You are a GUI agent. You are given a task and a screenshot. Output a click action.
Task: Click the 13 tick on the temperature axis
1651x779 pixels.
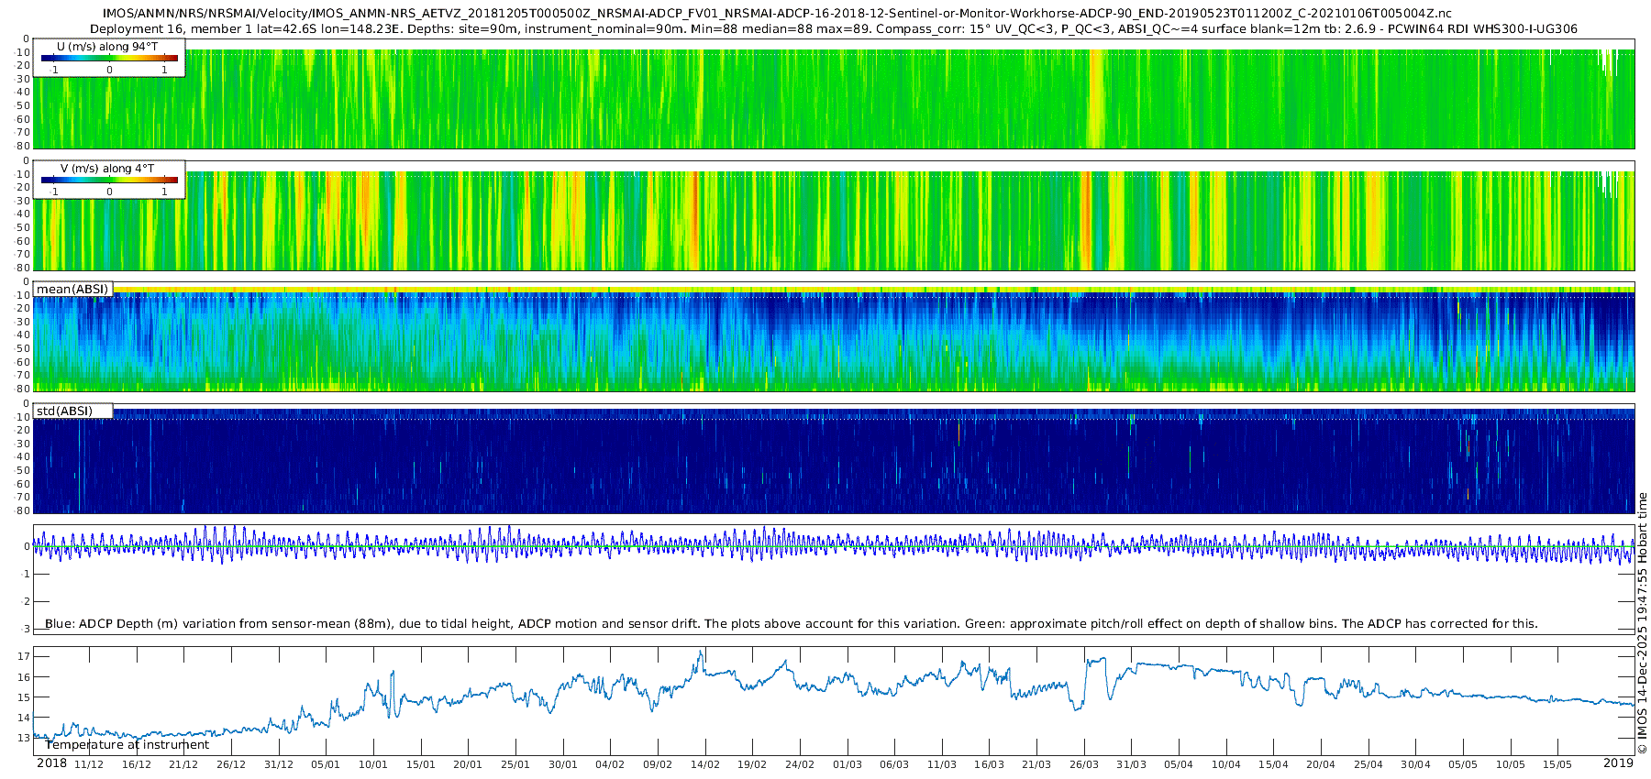point(24,738)
